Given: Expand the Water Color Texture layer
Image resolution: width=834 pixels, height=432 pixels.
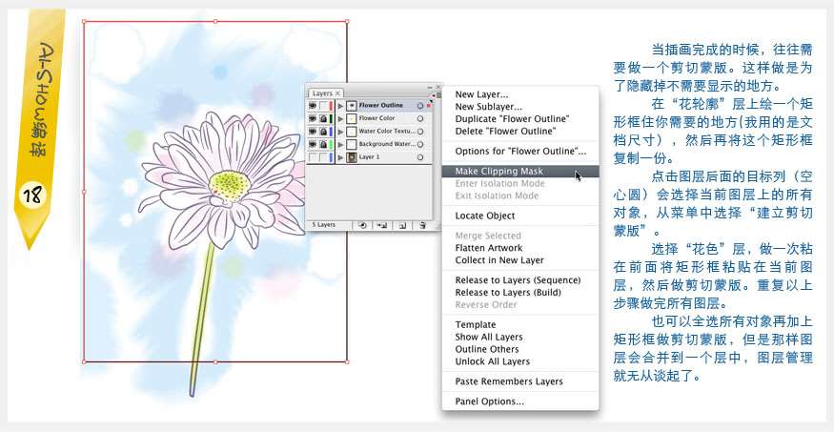Looking at the screenshot, I should coord(340,132).
